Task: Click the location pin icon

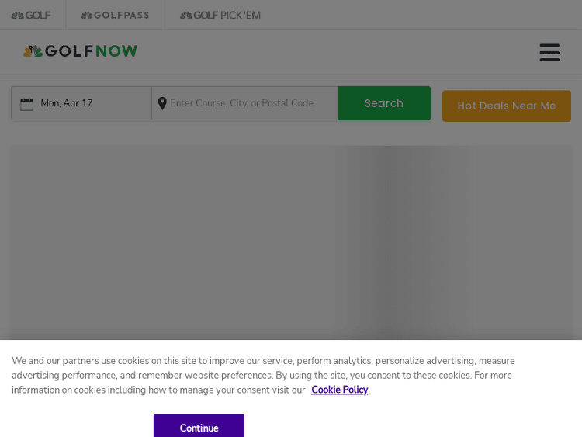Action: tap(162, 103)
